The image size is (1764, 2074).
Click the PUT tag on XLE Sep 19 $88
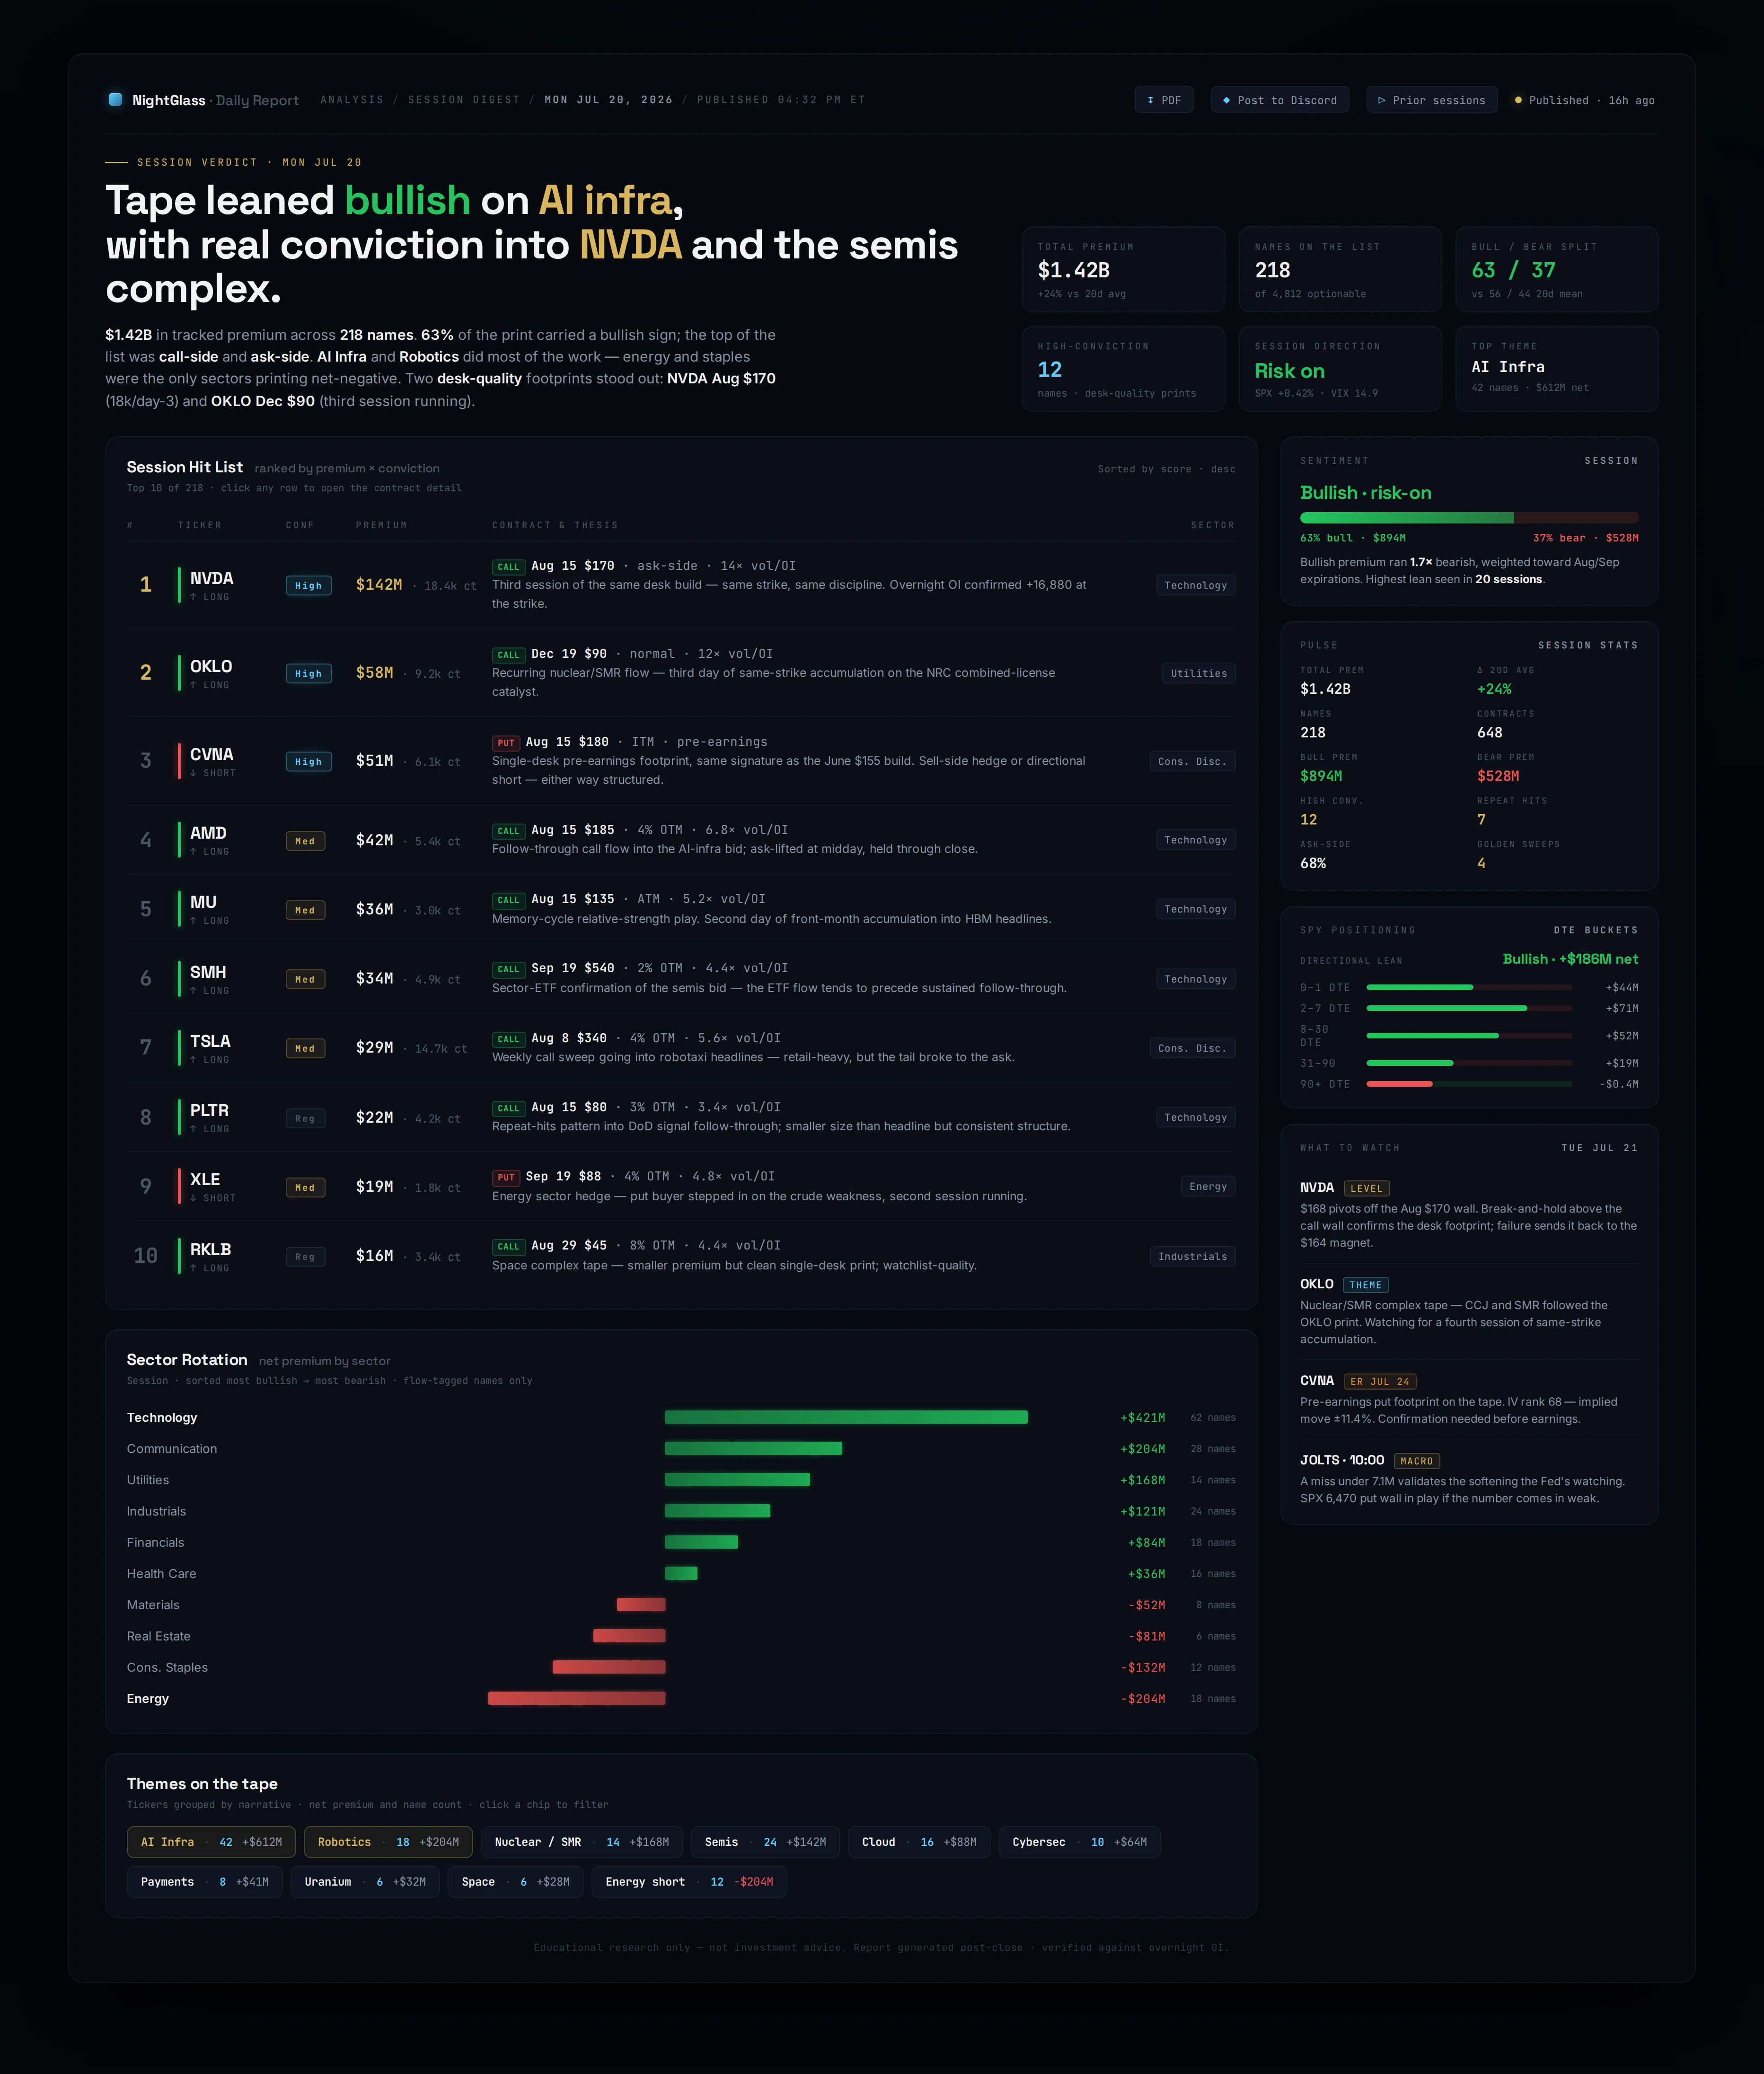click(x=506, y=1177)
